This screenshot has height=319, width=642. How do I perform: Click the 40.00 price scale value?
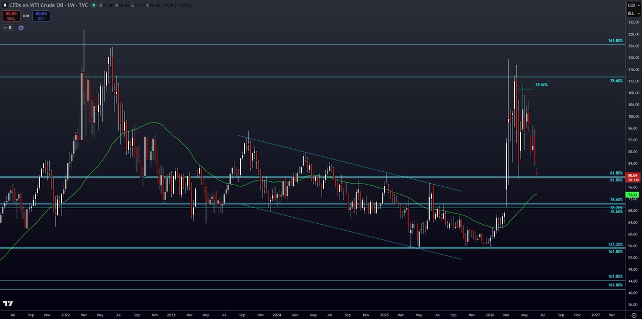point(633,293)
